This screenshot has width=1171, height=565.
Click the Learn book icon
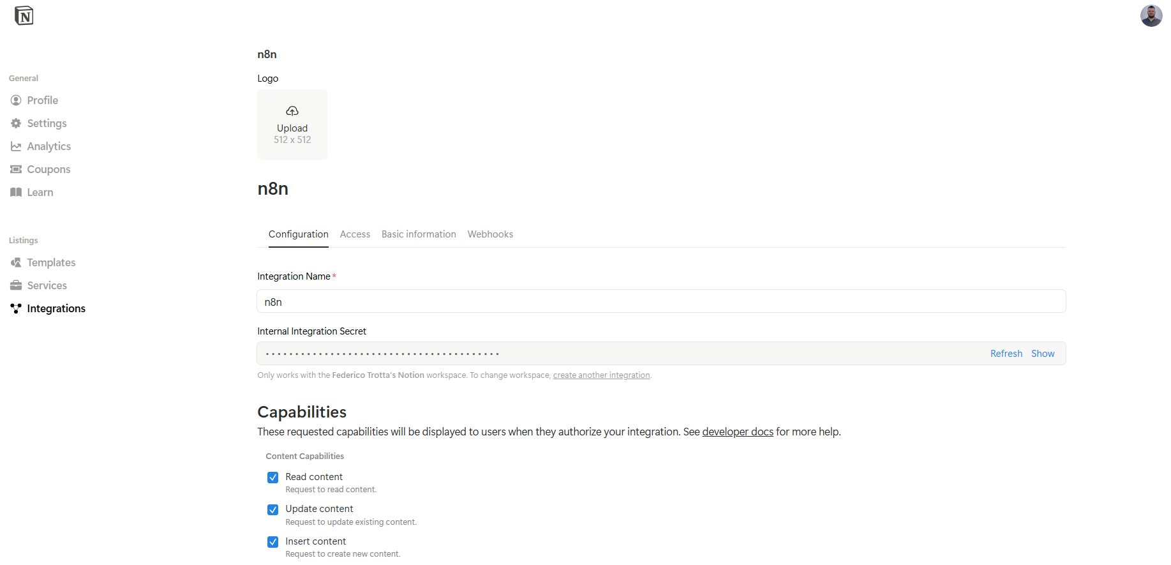pos(16,192)
